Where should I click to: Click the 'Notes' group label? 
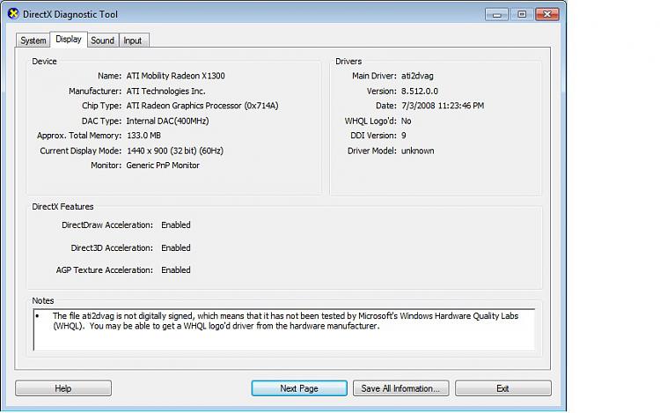(43, 300)
